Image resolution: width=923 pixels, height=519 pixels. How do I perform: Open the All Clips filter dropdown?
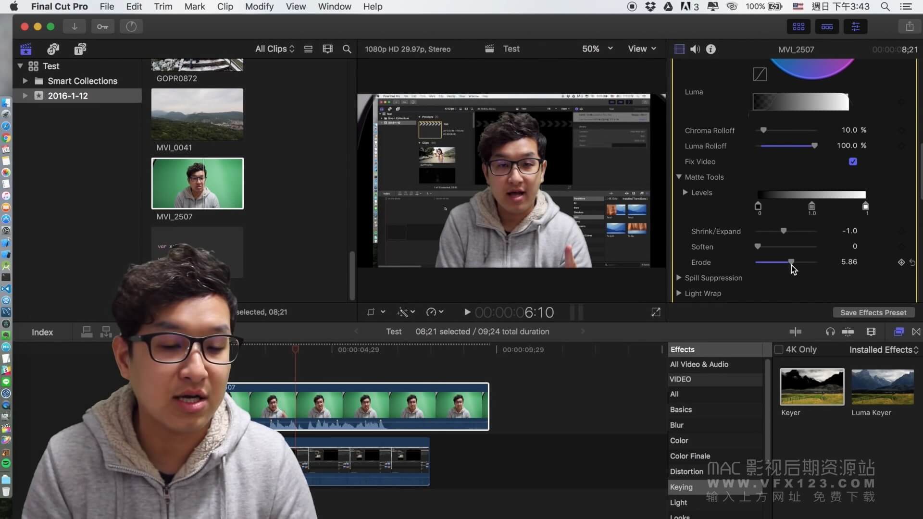pyautogui.click(x=274, y=49)
